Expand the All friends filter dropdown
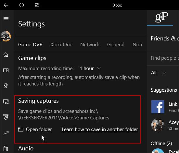Screen dimensions: 179x153 pos(159,73)
